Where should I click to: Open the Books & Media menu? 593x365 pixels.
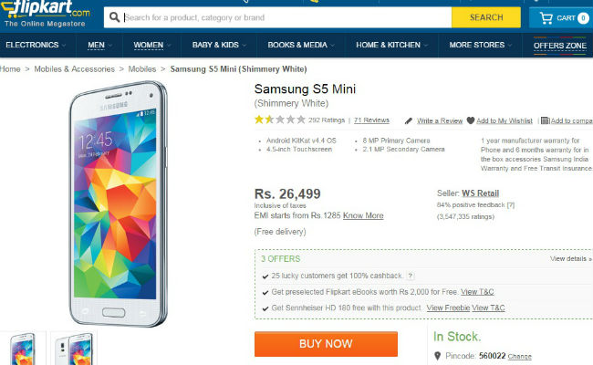(x=300, y=45)
